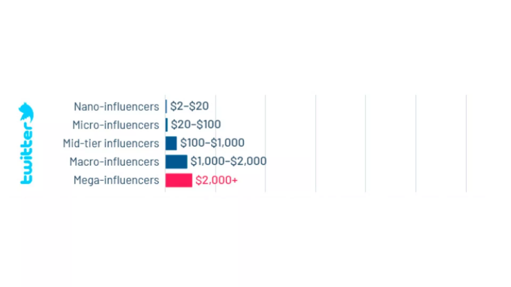Click the $2–$20 price label

tap(189, 106)
